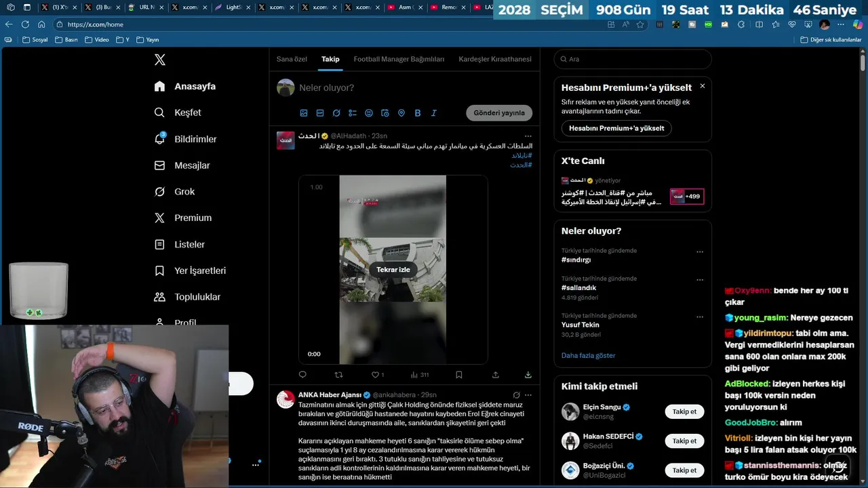868x488 pixels.
Task: Open the Anasayfa home page
Action: point(185,86)
